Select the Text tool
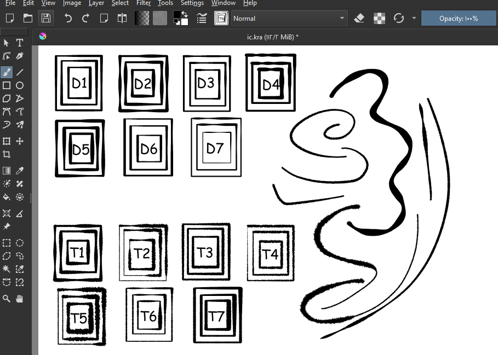The image size is (498, 355). pos(20,43)
